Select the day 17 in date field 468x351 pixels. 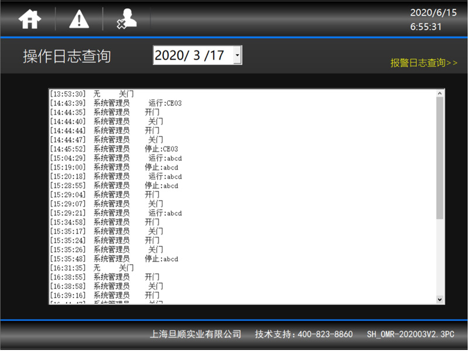pyautogui.click(x=216, y=56)
